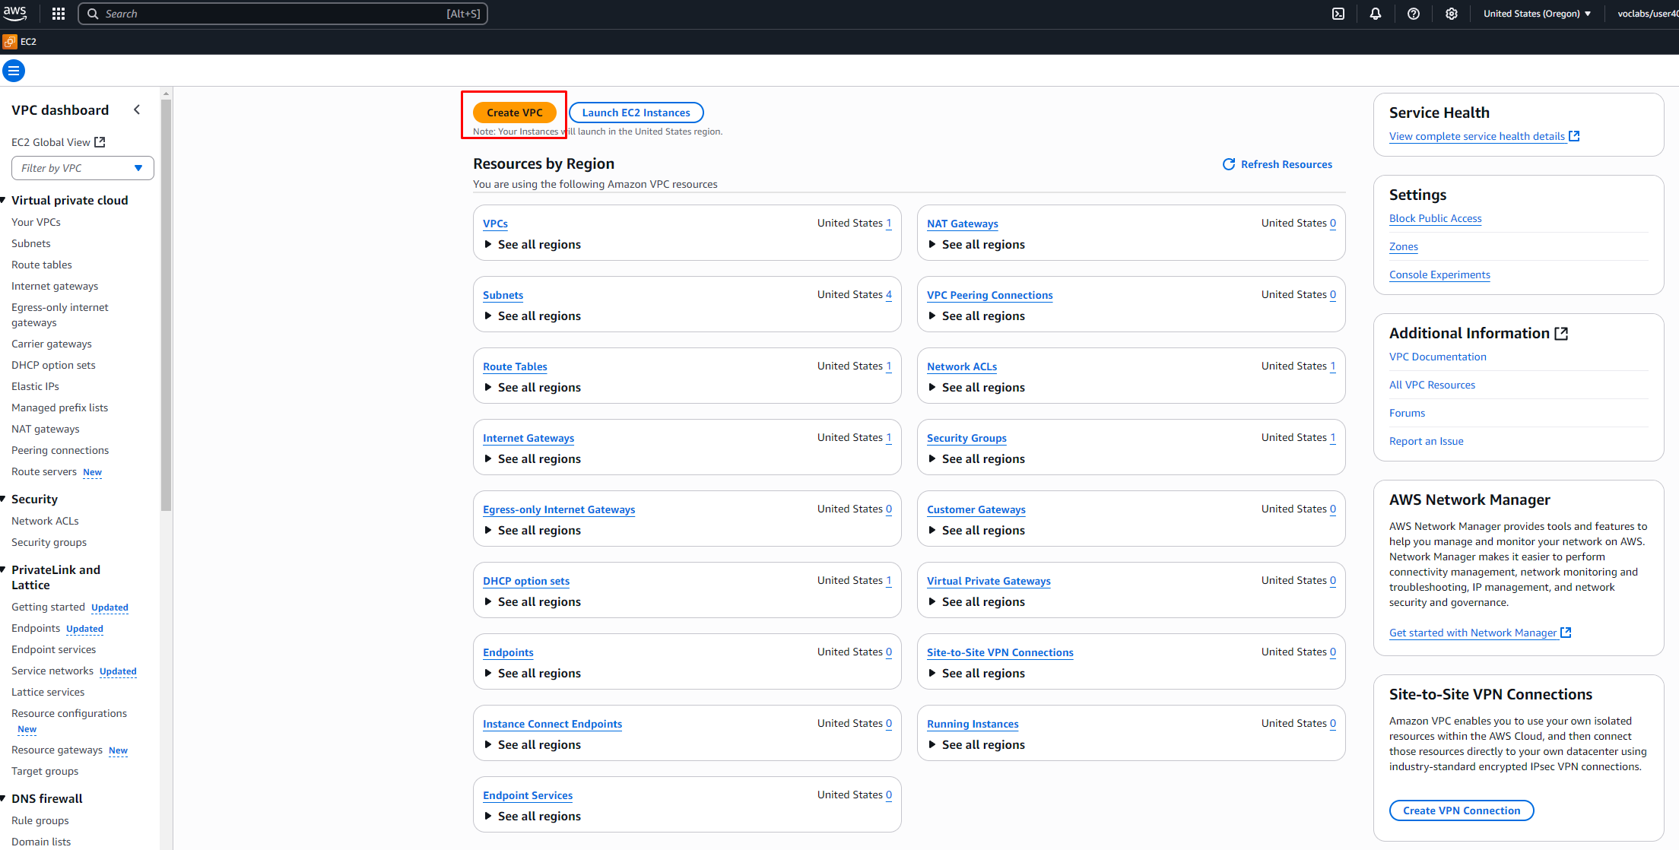This screenshot has width=1679, height=850.
Task: Click the Create VPN Connection button
Action: [1462, 810]
